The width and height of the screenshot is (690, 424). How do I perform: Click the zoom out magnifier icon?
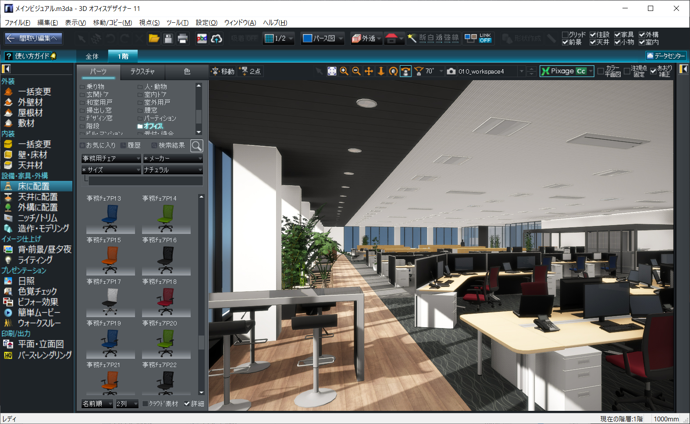pos(356,71)
